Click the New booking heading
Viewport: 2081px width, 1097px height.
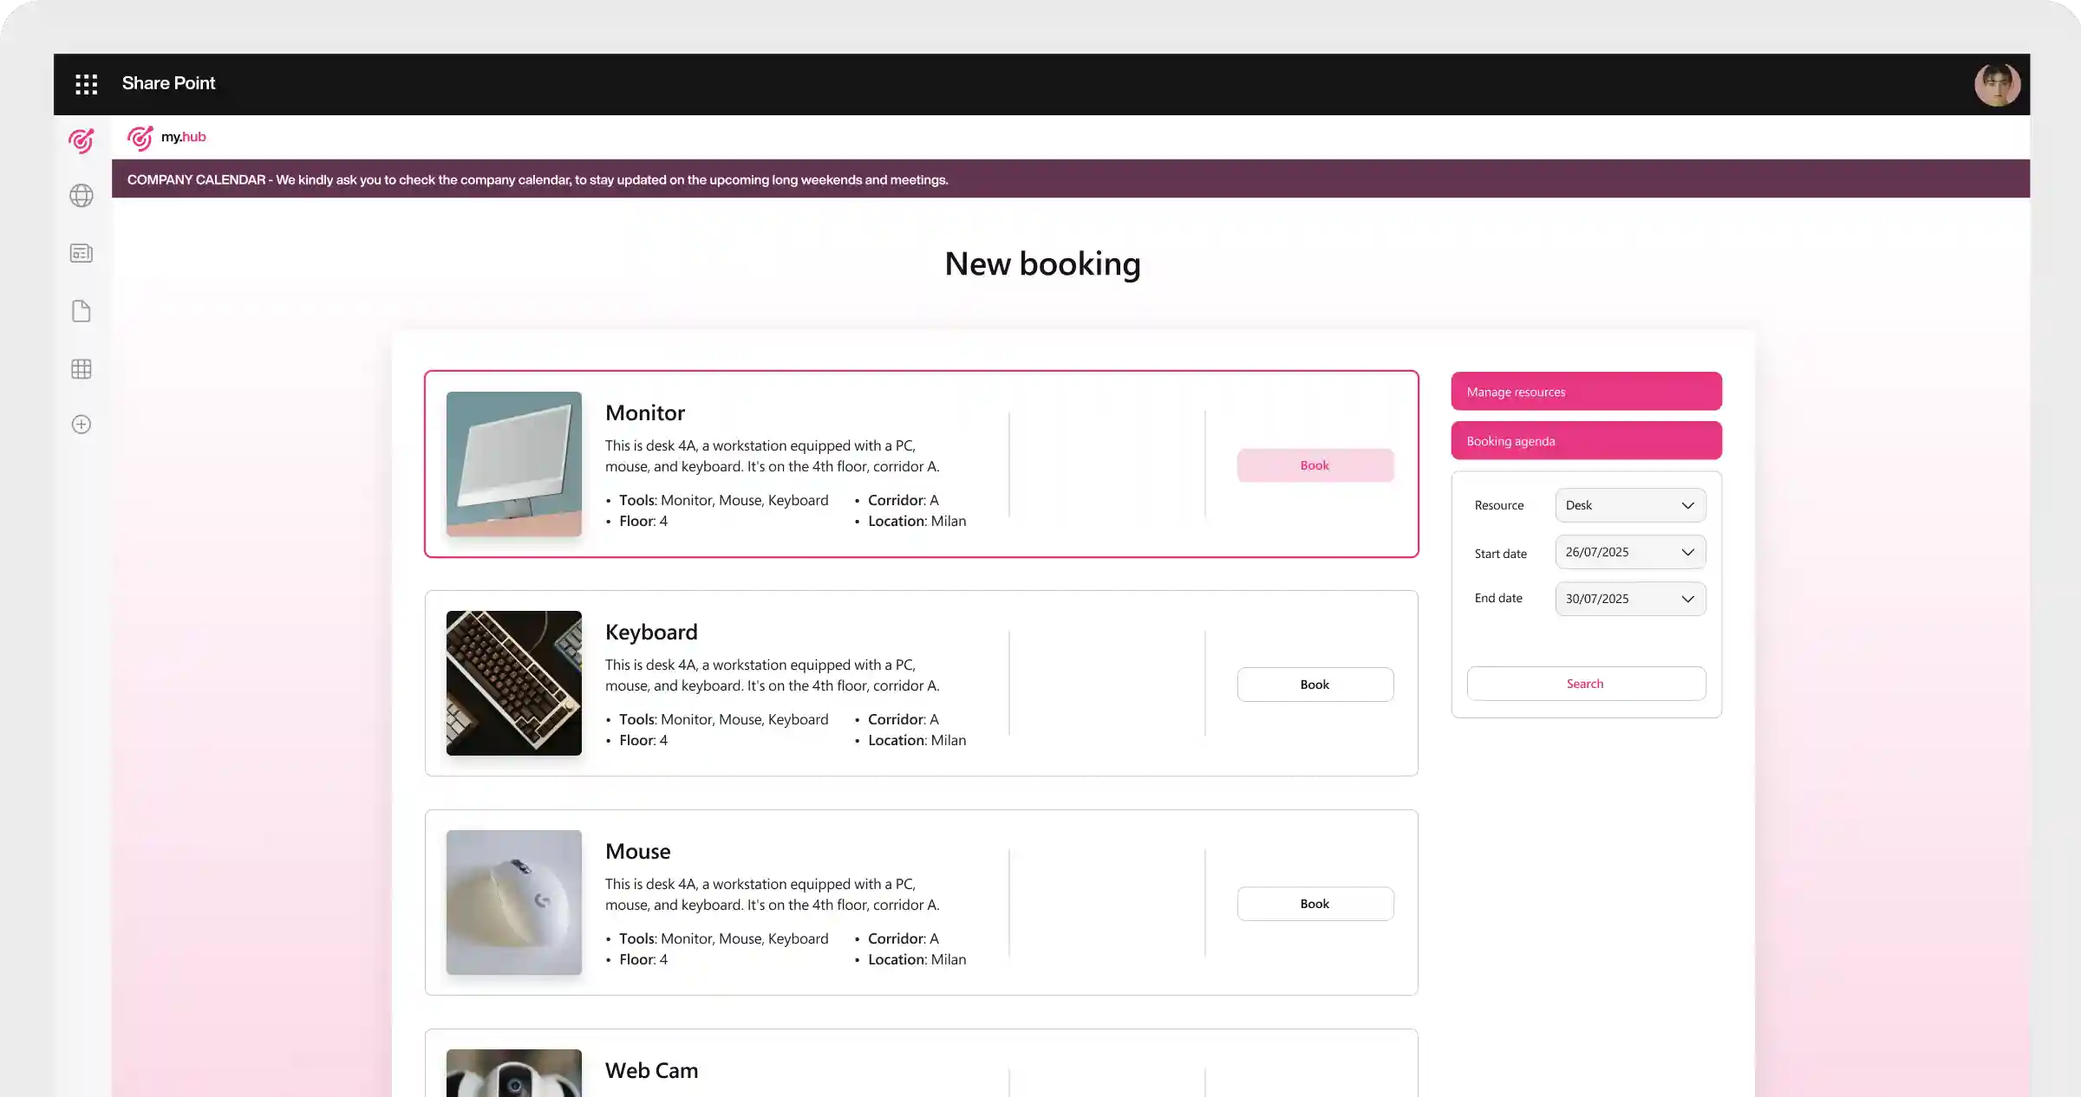1042,263
